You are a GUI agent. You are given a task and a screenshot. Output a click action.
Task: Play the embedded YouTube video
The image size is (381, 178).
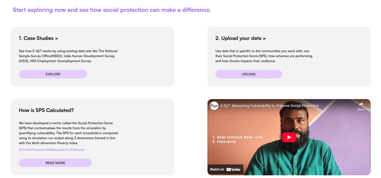tap(289, 137)
